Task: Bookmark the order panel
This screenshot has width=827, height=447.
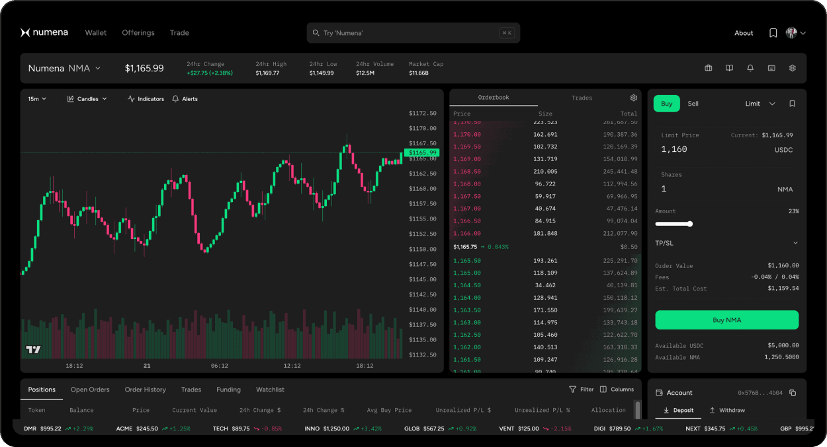Action: tap(792, 104)
